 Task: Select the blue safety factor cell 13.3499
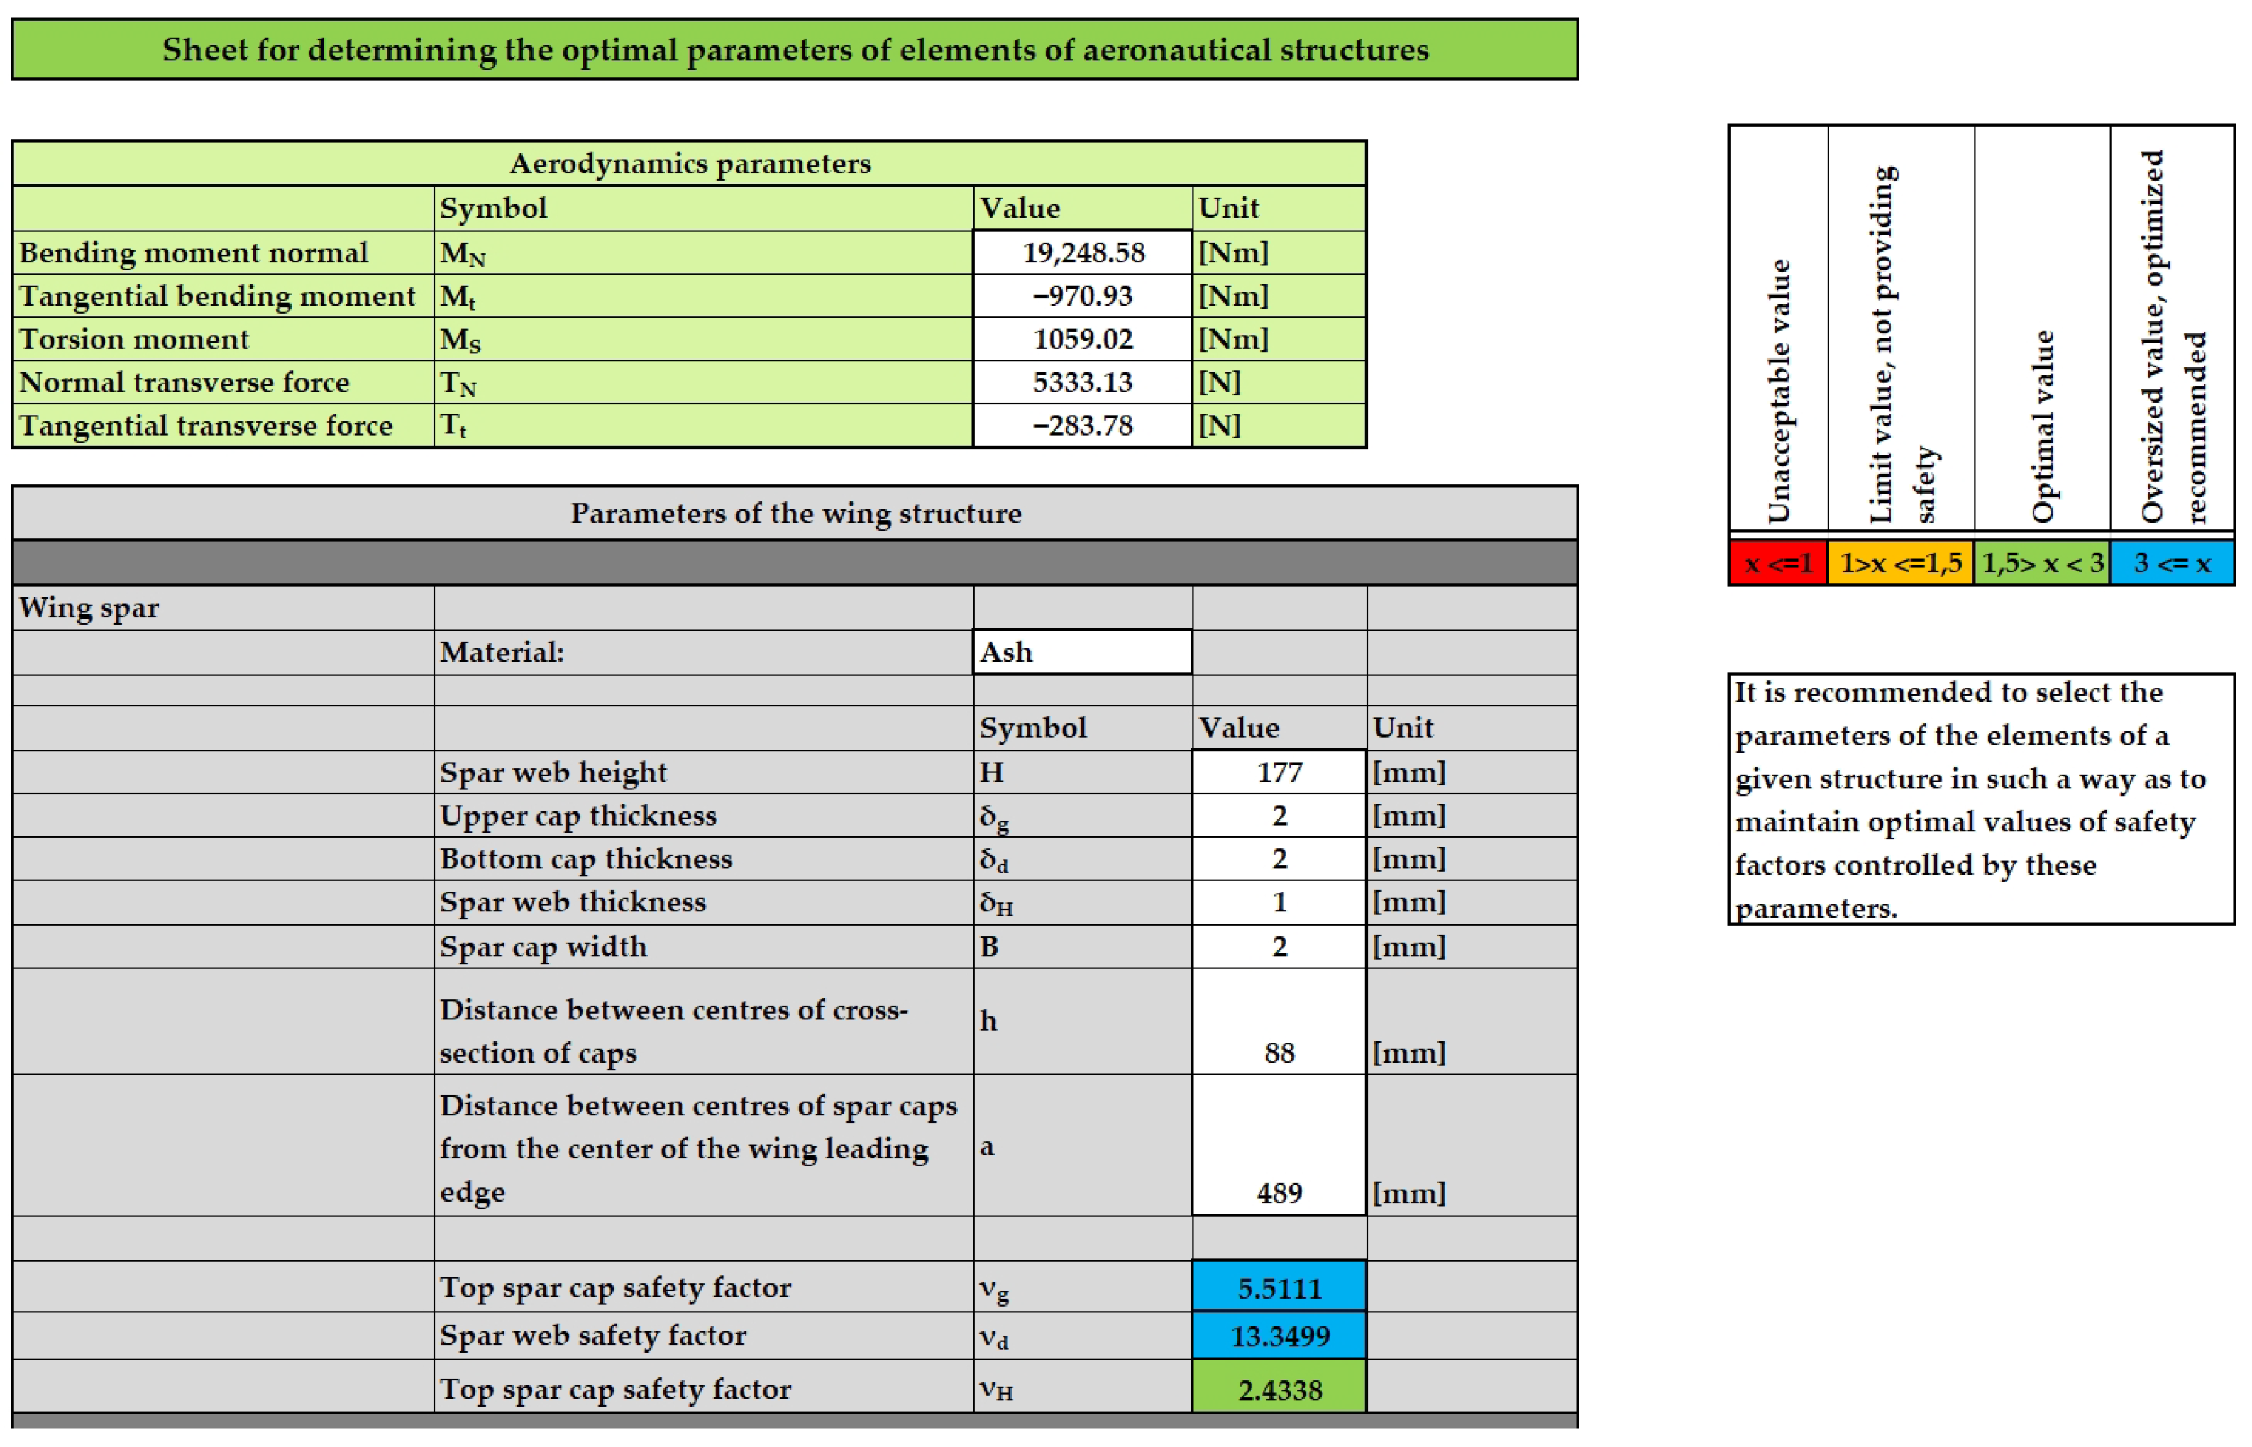coord(1279,1336)
